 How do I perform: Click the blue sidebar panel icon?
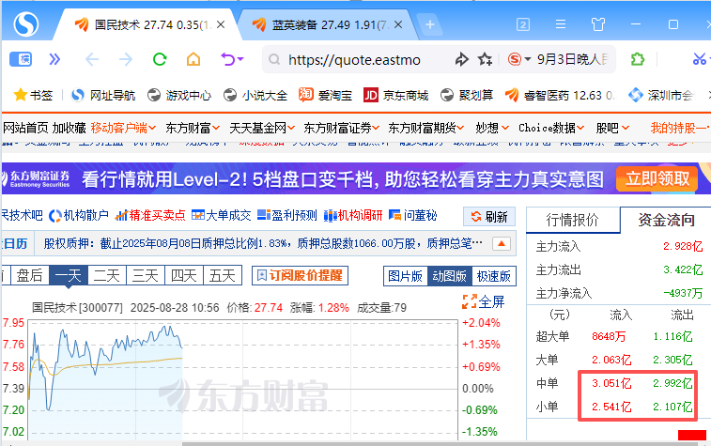click(x=21, y=59)
